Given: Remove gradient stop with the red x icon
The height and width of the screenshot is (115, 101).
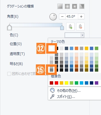Looking at the screenshot, I should 80,27.
